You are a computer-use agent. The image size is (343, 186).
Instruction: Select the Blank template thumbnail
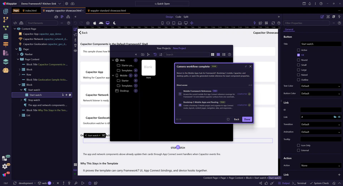pos(149,68)
